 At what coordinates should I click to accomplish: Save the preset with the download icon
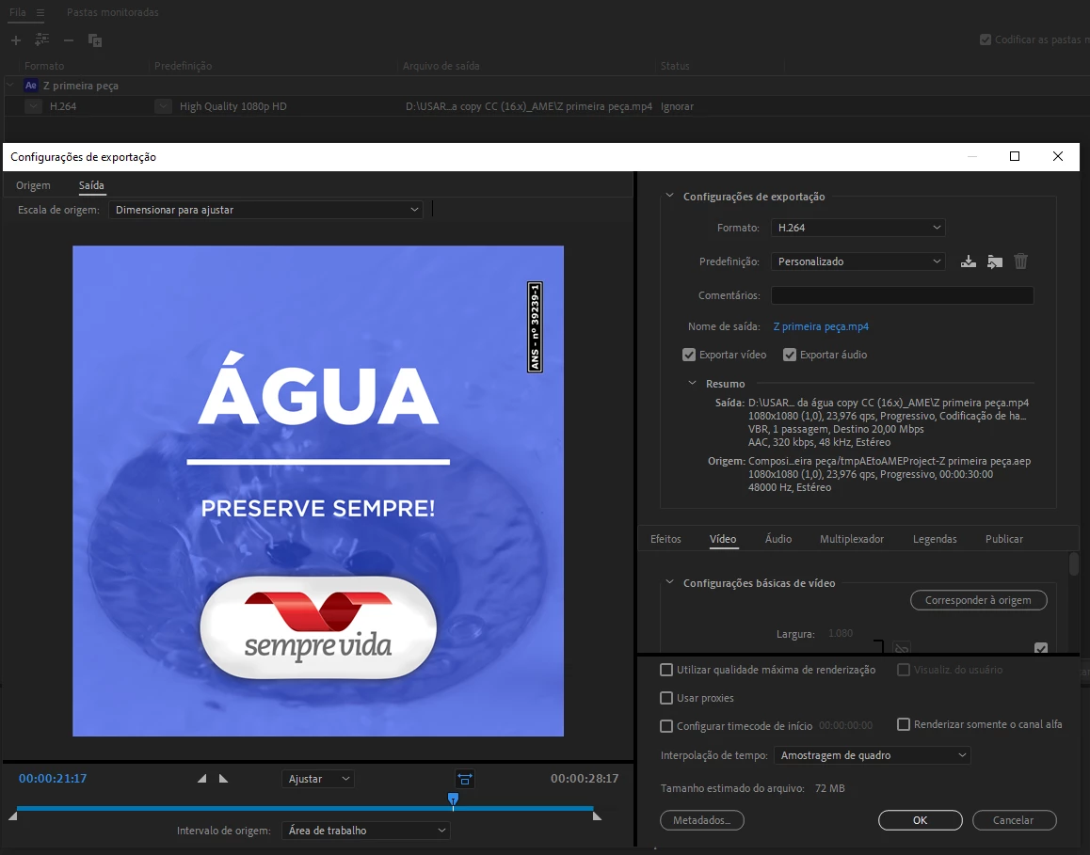click(969, 261)
